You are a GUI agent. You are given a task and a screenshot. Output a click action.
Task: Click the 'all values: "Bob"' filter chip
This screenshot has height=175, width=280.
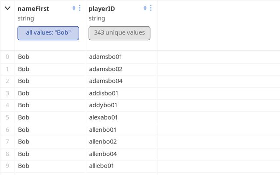point(48,33)
